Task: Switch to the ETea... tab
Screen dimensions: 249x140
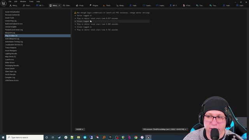Action: (x=187, y=5)
